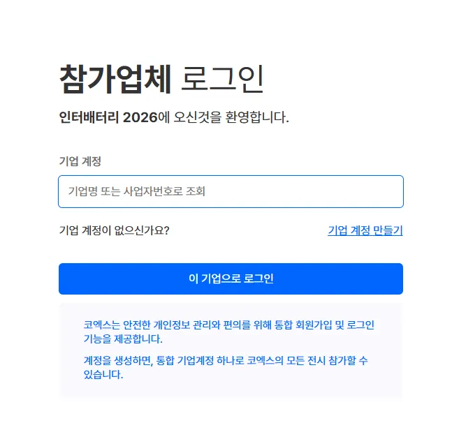452x423 pixels.
Task: Click the 기능을 제공합니다 line in notice
Action: 123,339
